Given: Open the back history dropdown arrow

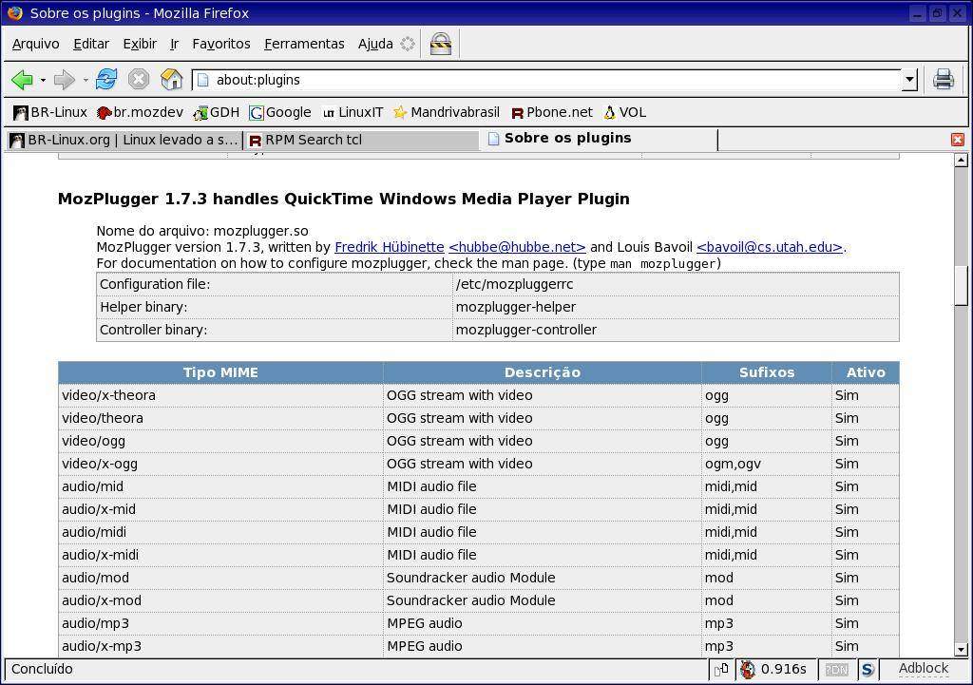Looking at the screenshot, I should [x=43, y=80].
